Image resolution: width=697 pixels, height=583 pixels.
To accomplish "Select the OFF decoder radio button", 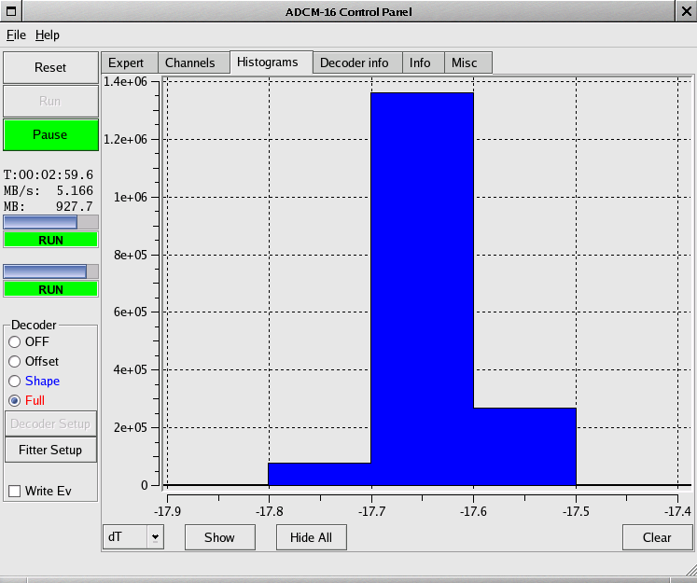I will point(15,341).
